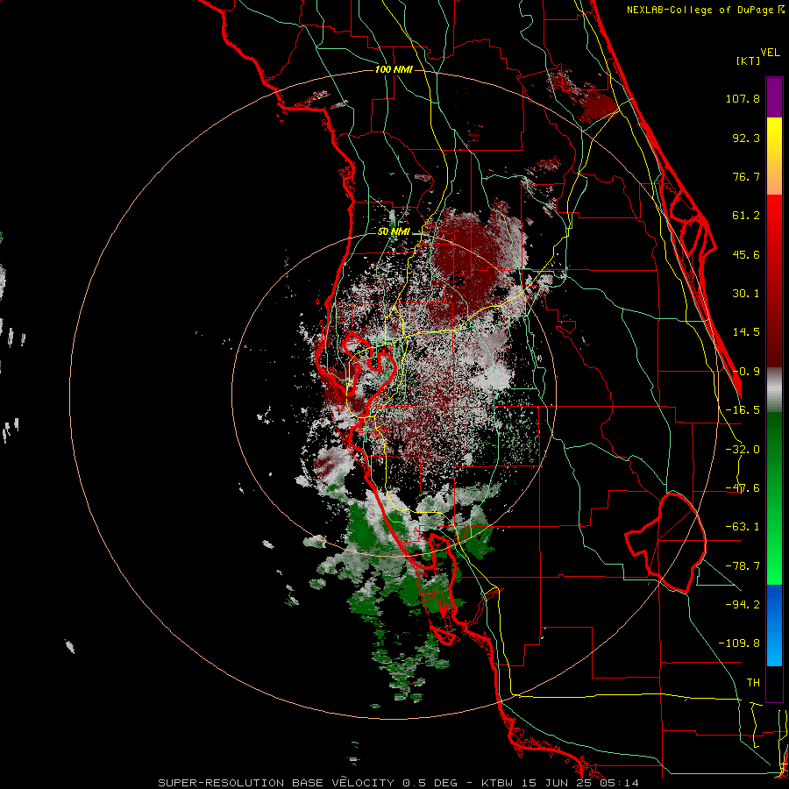This screenshot has height=789, width=789.
Task: Click the 14.5 scale value
Action: tap(746, 332)
